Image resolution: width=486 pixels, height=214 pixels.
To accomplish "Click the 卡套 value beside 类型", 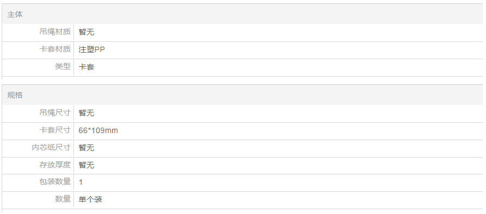I will coord(87,67).
